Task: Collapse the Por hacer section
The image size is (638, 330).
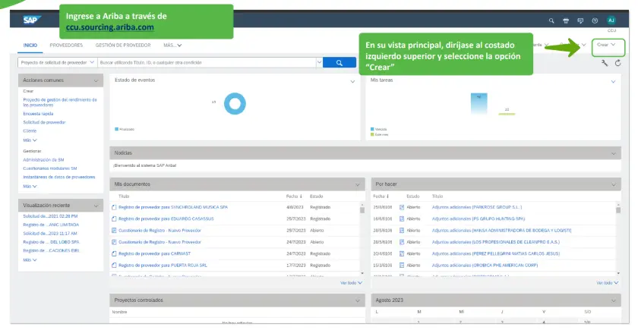Action: coord(613,184)
